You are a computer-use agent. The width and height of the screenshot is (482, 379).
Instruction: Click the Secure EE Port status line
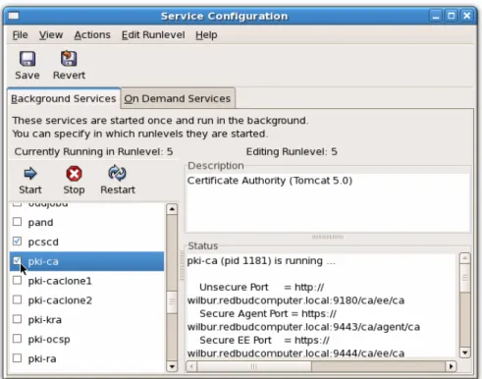pos(264,340)
